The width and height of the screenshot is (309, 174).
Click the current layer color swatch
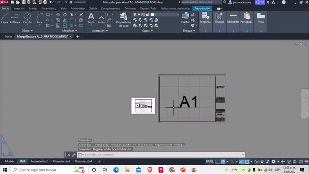point(152,14)
